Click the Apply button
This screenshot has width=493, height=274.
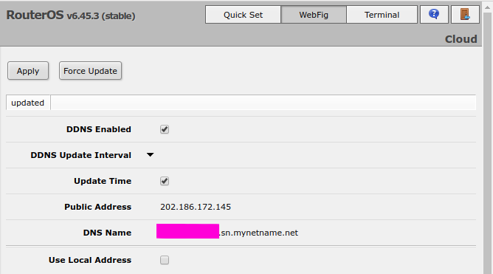coord(28,71)
